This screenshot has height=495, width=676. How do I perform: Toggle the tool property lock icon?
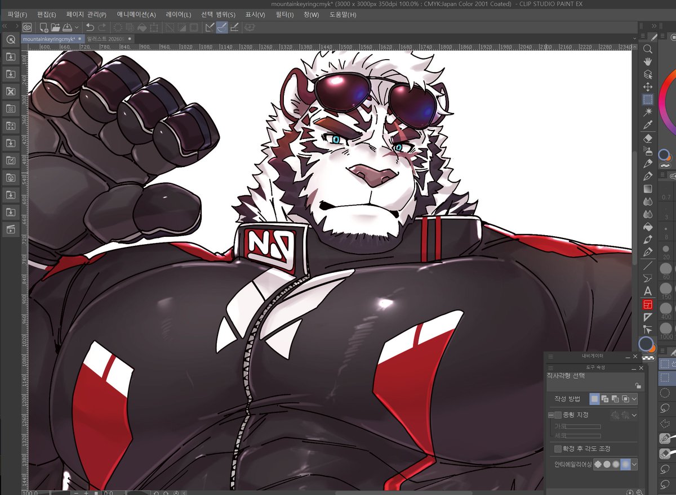[x=637, y=386]
